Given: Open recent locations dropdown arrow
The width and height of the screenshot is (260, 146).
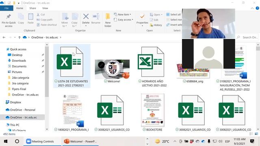Looking at the screenshot, I should tap(15, 37).
